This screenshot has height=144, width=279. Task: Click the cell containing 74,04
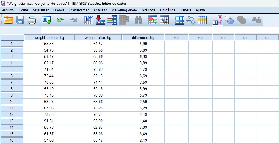[x=49, y=69]
